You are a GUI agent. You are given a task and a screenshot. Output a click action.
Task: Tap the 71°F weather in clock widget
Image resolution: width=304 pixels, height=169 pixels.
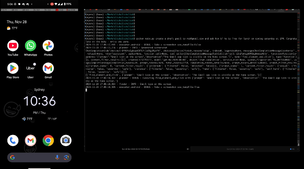[27, 119]
